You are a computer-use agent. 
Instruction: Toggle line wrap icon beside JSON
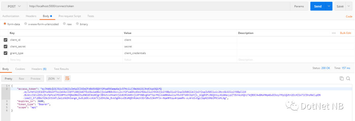coord(67,79)
